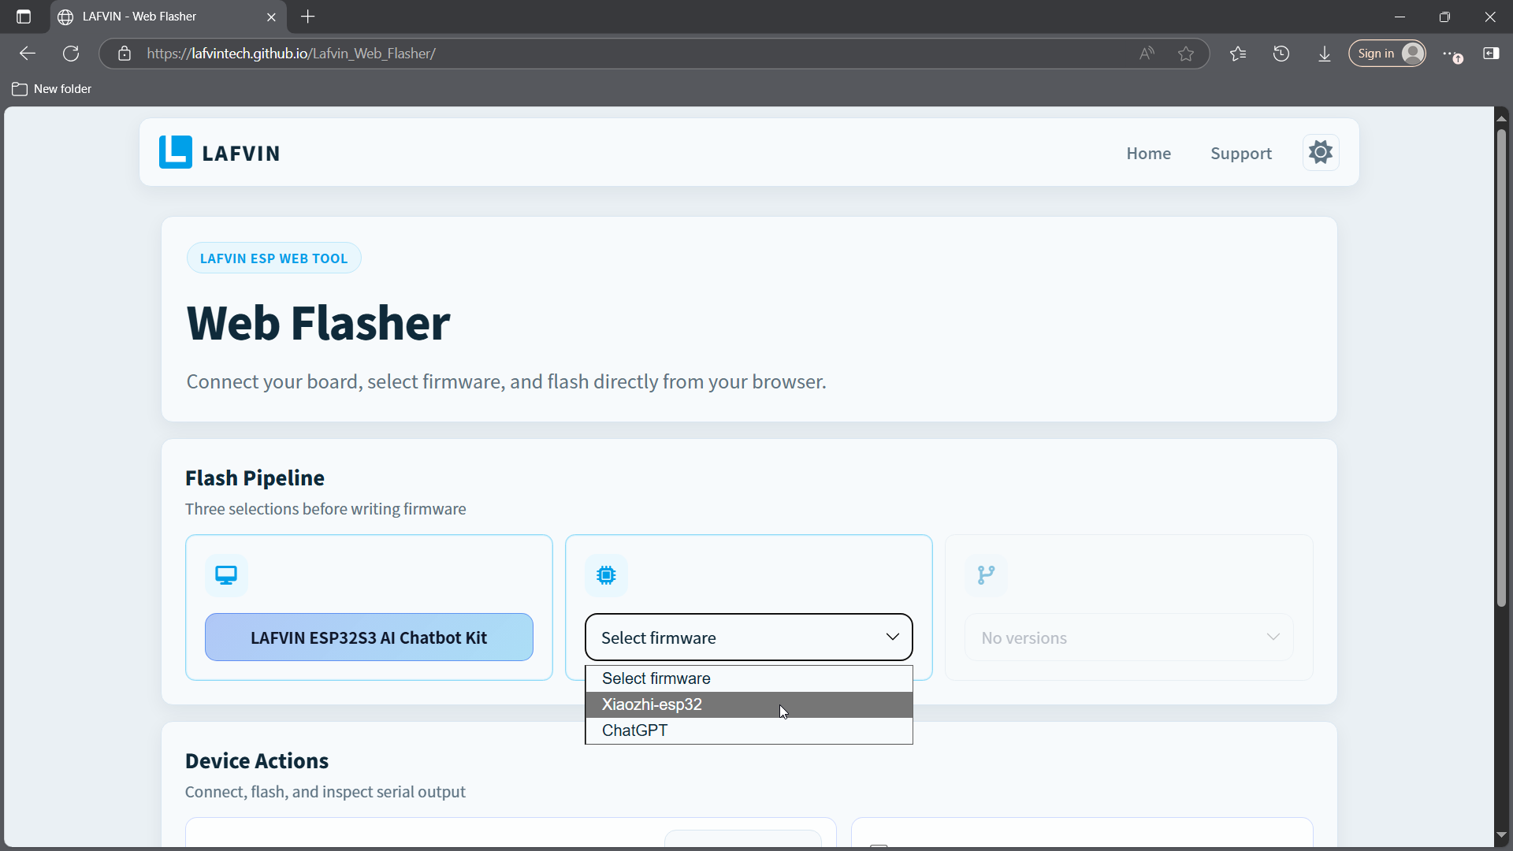This screenshot has height=851, width=1513.
Task: Open the Downloads panel
Action: coord(1325,54)
